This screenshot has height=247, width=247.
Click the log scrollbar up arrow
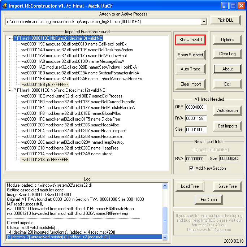pyautogui.click(x=165, y=186)
